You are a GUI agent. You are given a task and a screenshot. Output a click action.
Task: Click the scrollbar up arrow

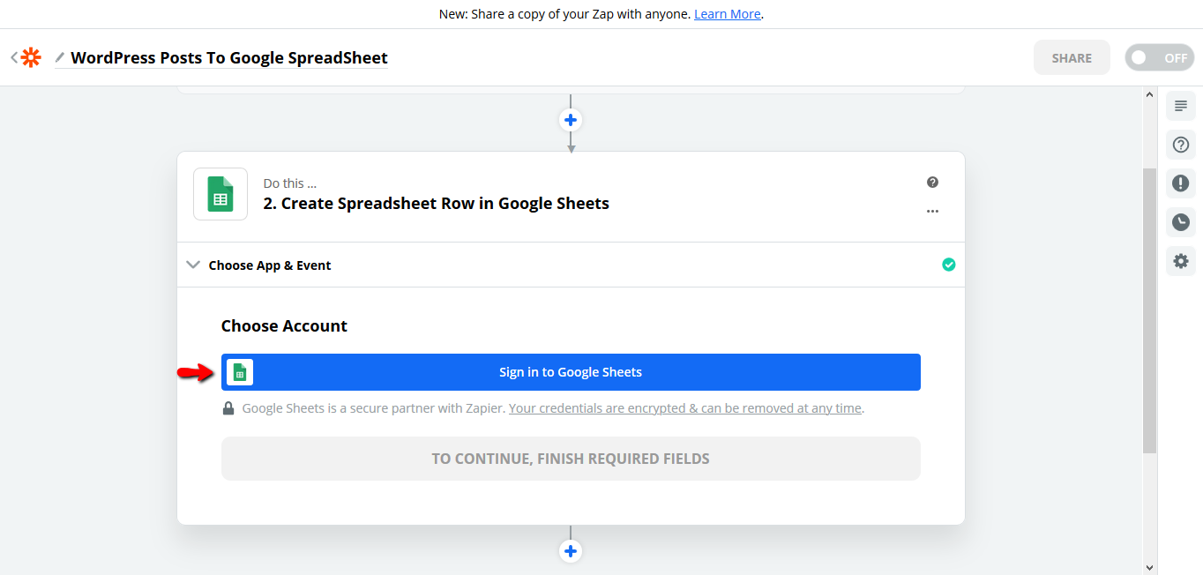pyautogui.click(x=1149, y=94)
